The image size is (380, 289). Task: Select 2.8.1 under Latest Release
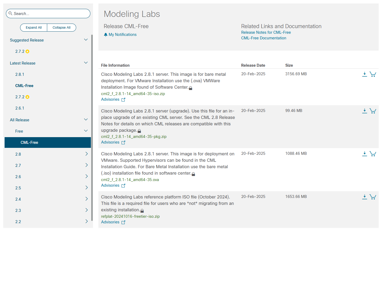[20, 74]
